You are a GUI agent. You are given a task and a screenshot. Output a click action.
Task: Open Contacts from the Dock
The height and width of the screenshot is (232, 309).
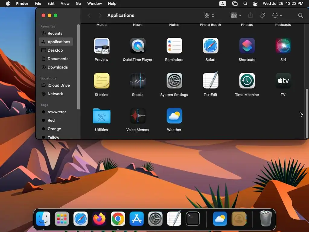click(239, 219)
